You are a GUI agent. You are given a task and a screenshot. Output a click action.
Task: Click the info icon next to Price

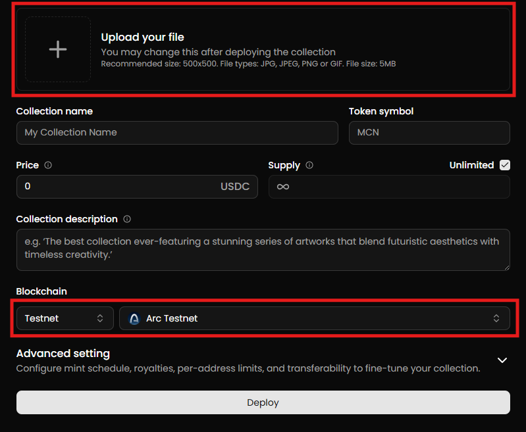(48, 165)
